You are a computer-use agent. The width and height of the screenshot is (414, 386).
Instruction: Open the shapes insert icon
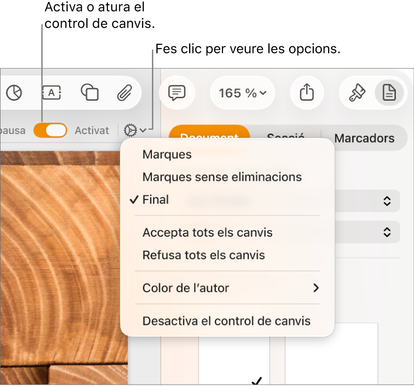click(90, 93)
